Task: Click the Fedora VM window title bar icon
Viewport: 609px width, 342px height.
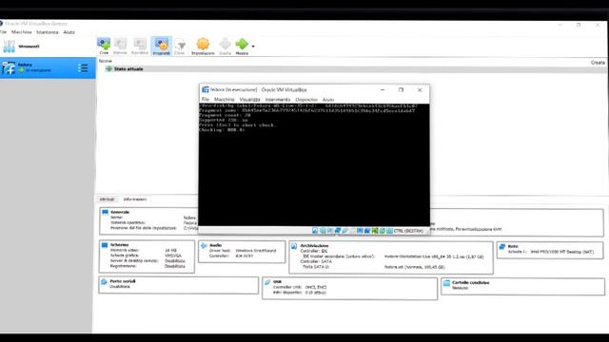Action: click(x=206, y=89)
